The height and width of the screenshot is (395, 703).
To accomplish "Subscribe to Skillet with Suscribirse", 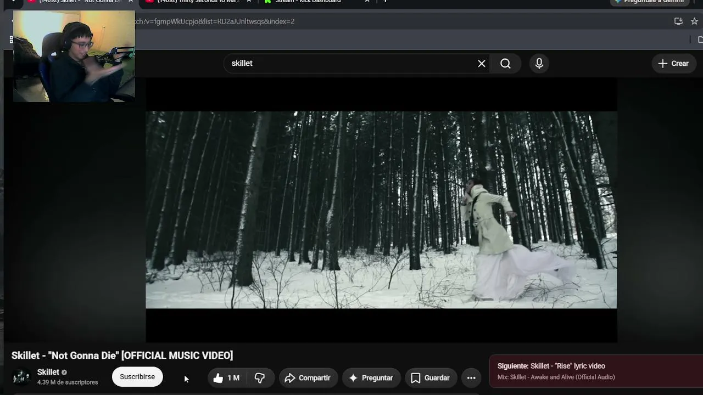I will 137,377.
